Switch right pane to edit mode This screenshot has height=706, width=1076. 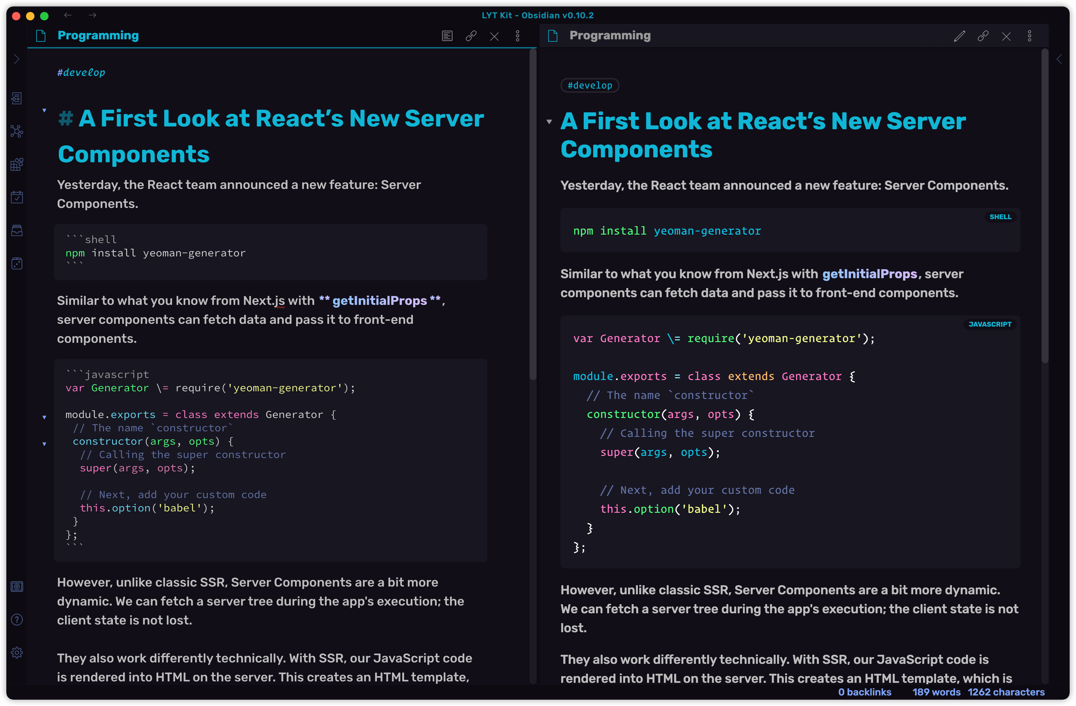tap(959, 36)
